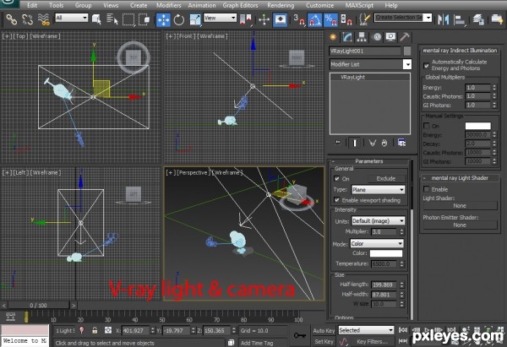Open the MAXScript menu

359,5
